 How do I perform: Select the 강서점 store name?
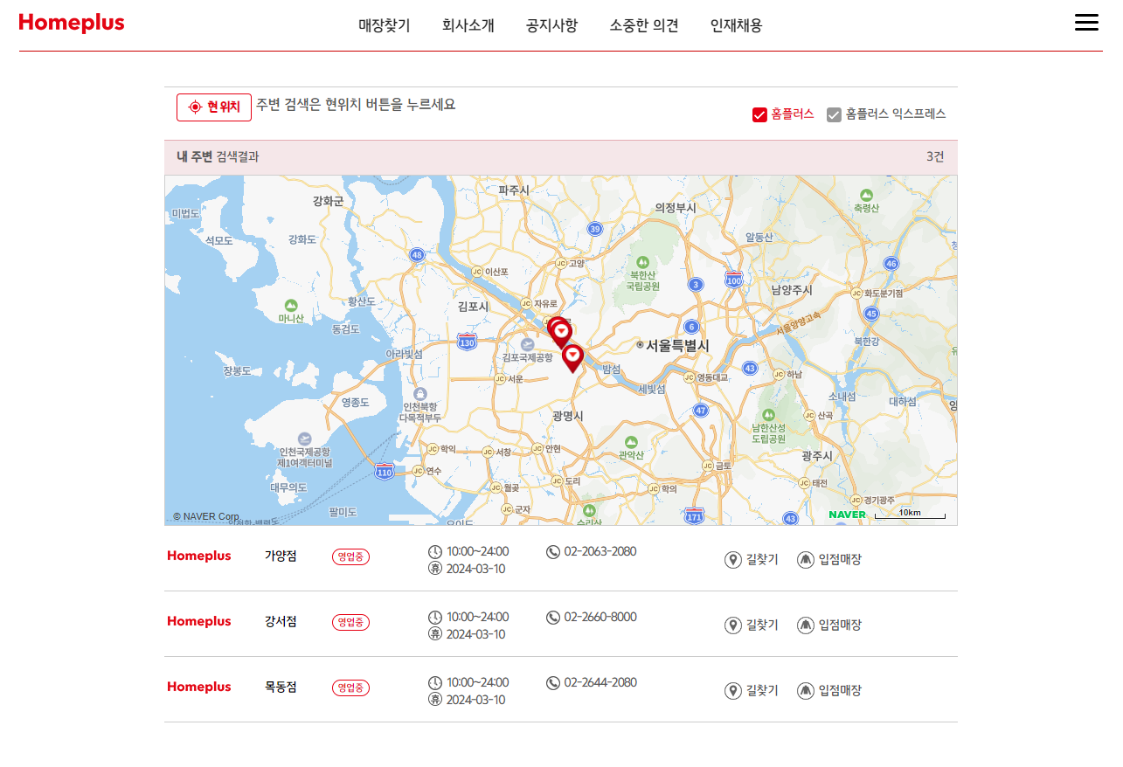tap(281, 622)
